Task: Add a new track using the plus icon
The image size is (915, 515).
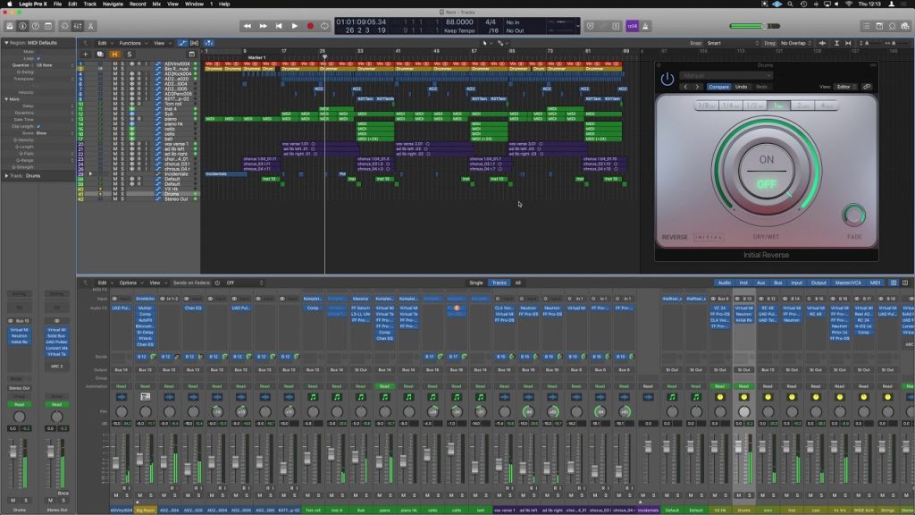Action: pos(86,55)
